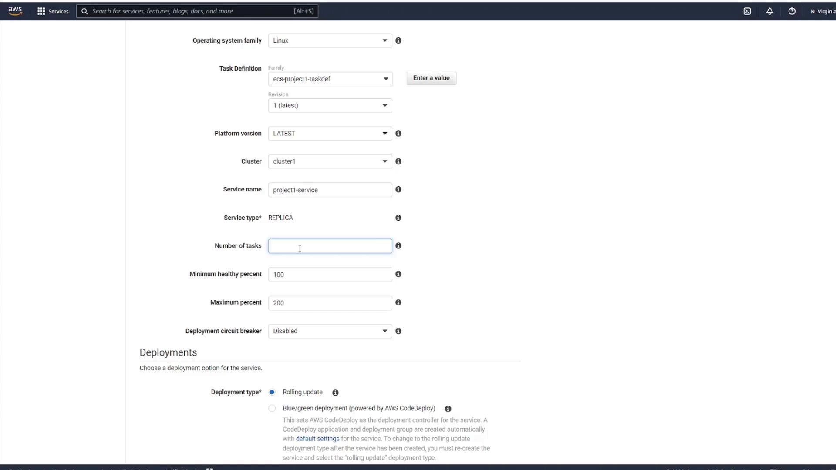Click the Maximum percent field
This screenshot has width=836, height=470.
(x=330, y=303)
